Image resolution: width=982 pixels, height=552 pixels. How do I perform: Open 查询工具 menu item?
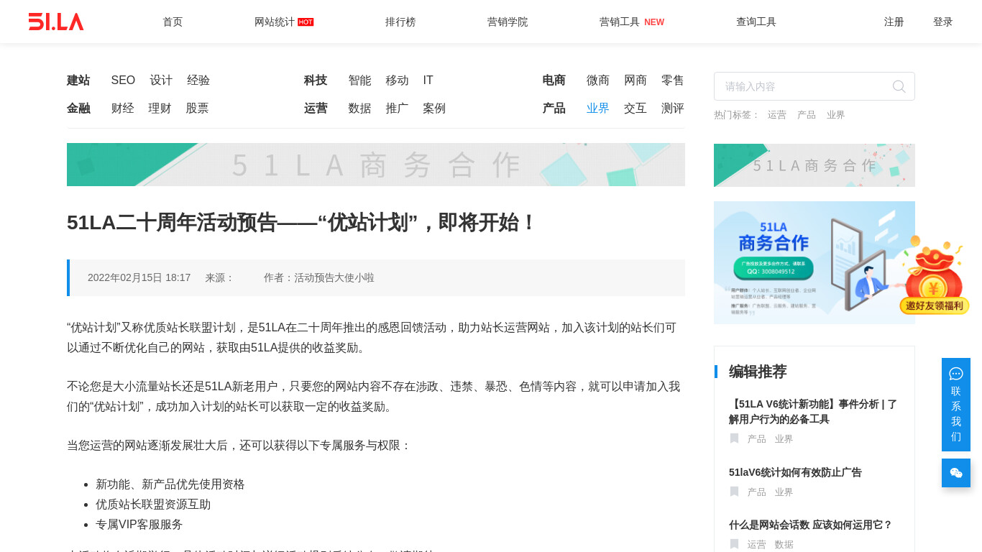(x=756, y=22)
